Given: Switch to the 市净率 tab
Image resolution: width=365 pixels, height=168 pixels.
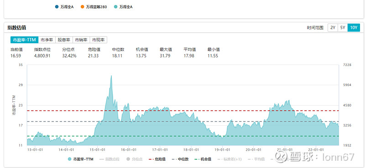Looking at the screenshot, I should coord(47,40).
